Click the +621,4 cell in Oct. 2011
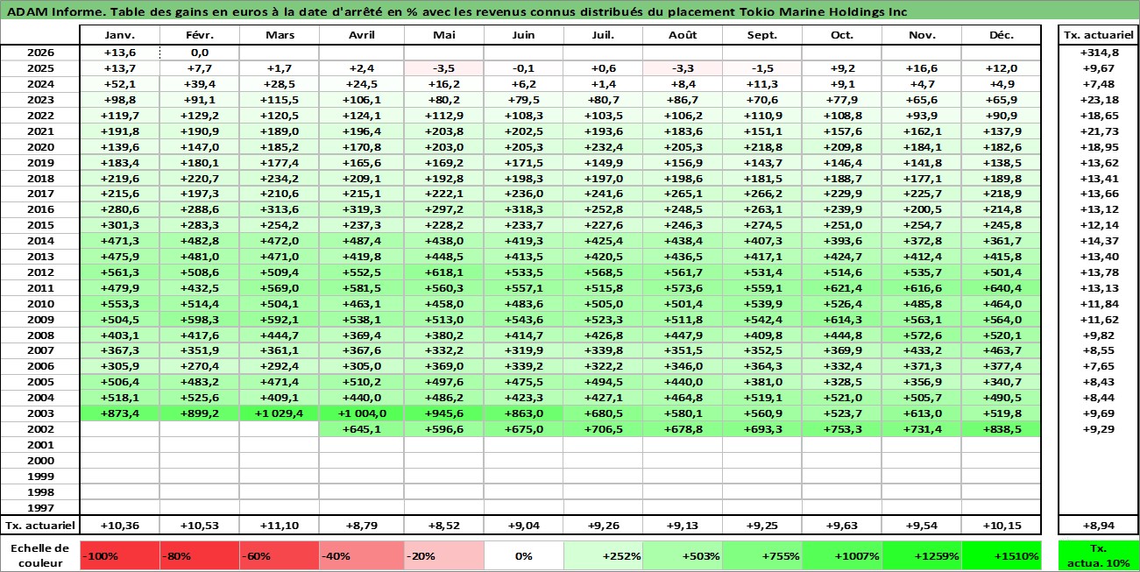The image size is (1140, 572). 841,288
